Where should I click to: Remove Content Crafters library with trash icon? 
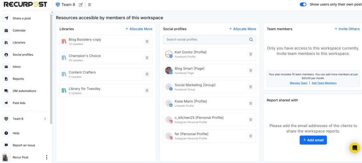click(147, 74)
